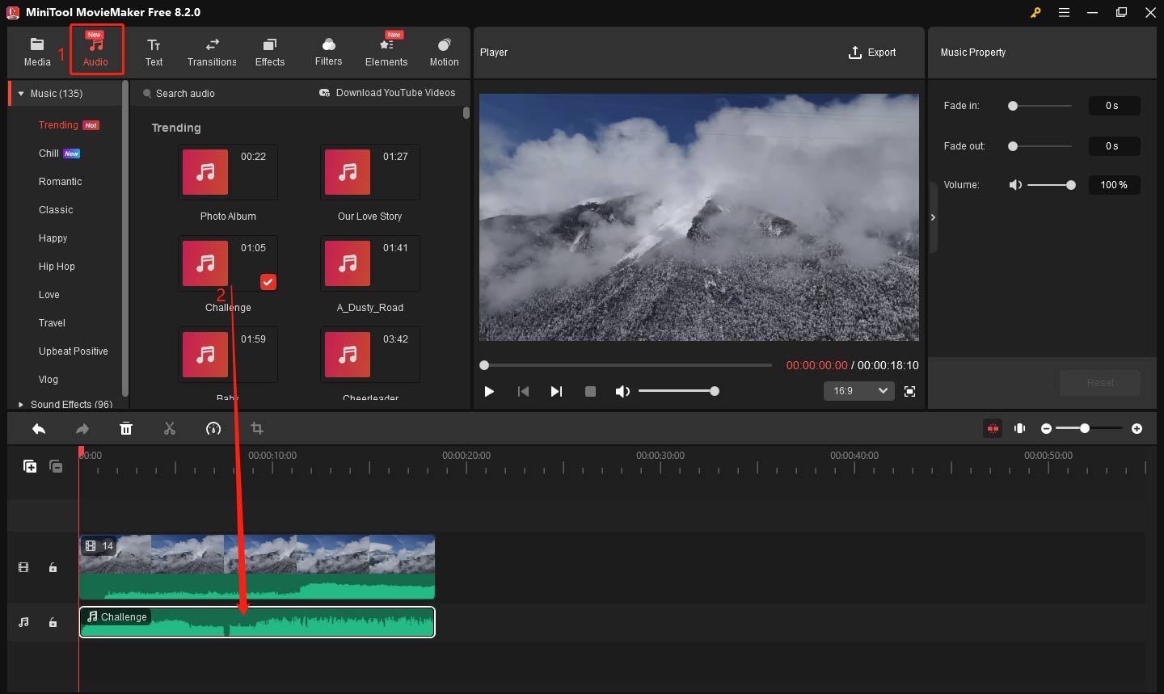This screenshot has height=694, width=1164.
Task: Toggle the Challenge track checkmark
Action: [x=268, y=282]
